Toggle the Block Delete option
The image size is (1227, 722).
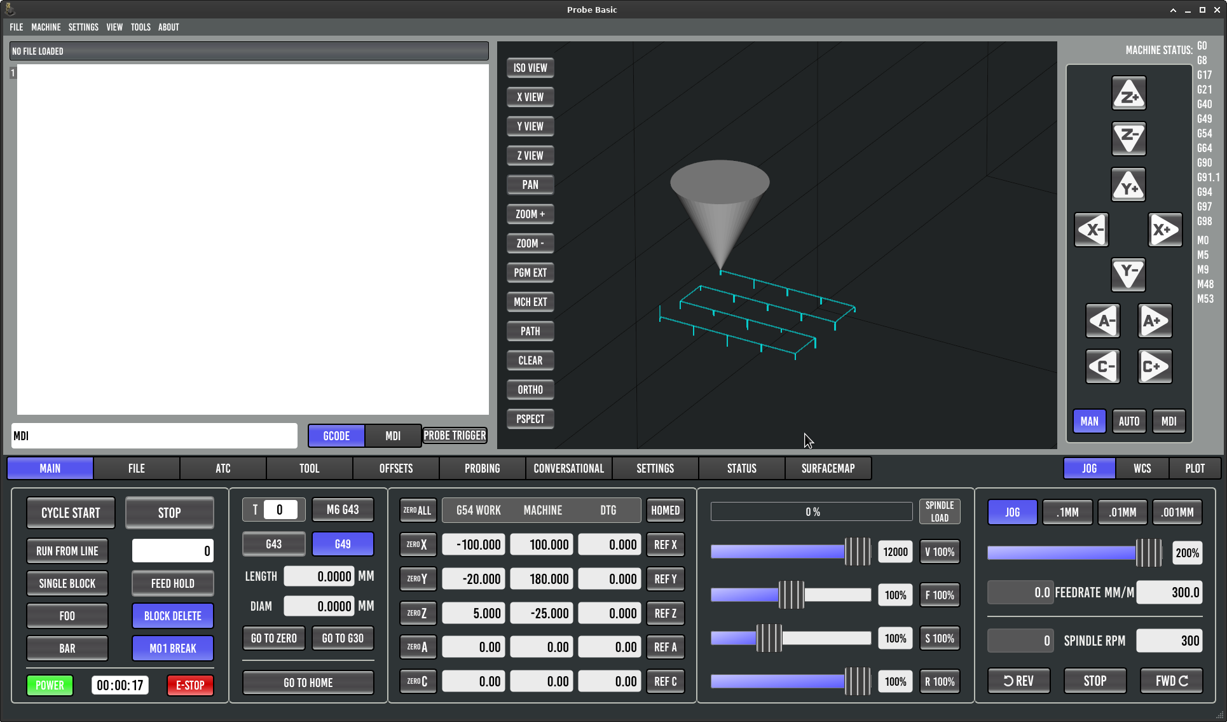tap(172, 616)
